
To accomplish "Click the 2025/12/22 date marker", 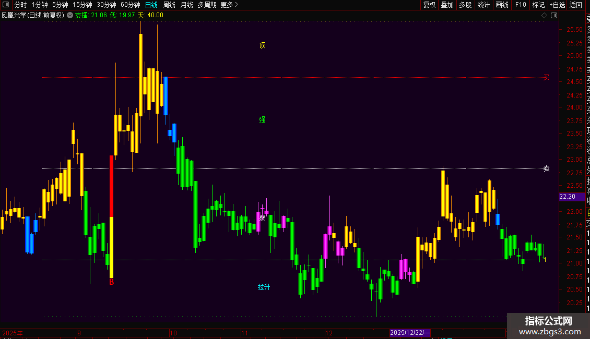I will click(410, 333).
